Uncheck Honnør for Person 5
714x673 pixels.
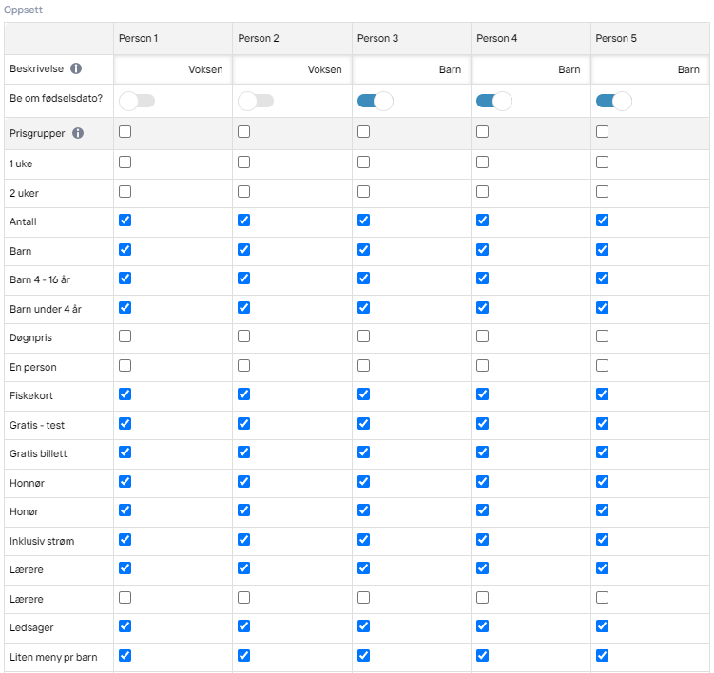(602, 482)
